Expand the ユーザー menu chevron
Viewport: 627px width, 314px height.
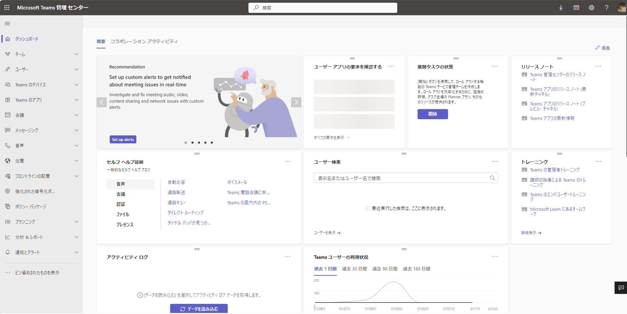77,69
